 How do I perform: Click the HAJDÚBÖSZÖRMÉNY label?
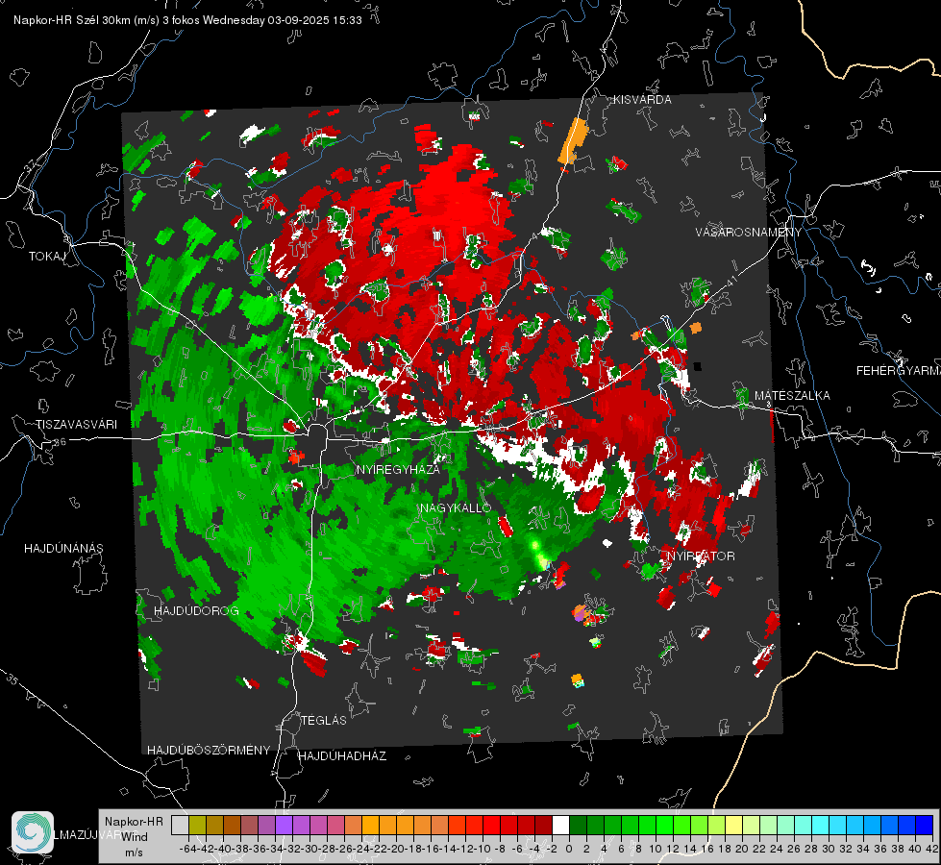(x=209, y=751)
